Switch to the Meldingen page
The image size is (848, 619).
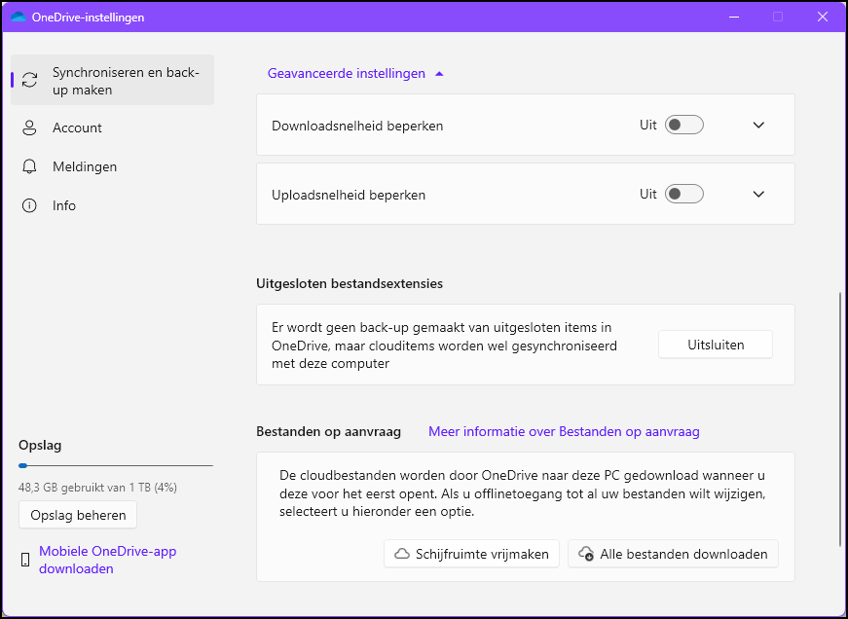click(x=85, y=166)
